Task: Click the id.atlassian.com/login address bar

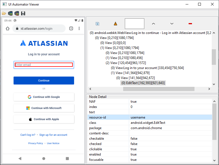Action: (x=39, y=28)
